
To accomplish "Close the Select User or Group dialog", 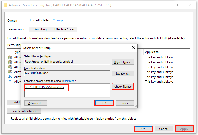I will tap(133, 48).
